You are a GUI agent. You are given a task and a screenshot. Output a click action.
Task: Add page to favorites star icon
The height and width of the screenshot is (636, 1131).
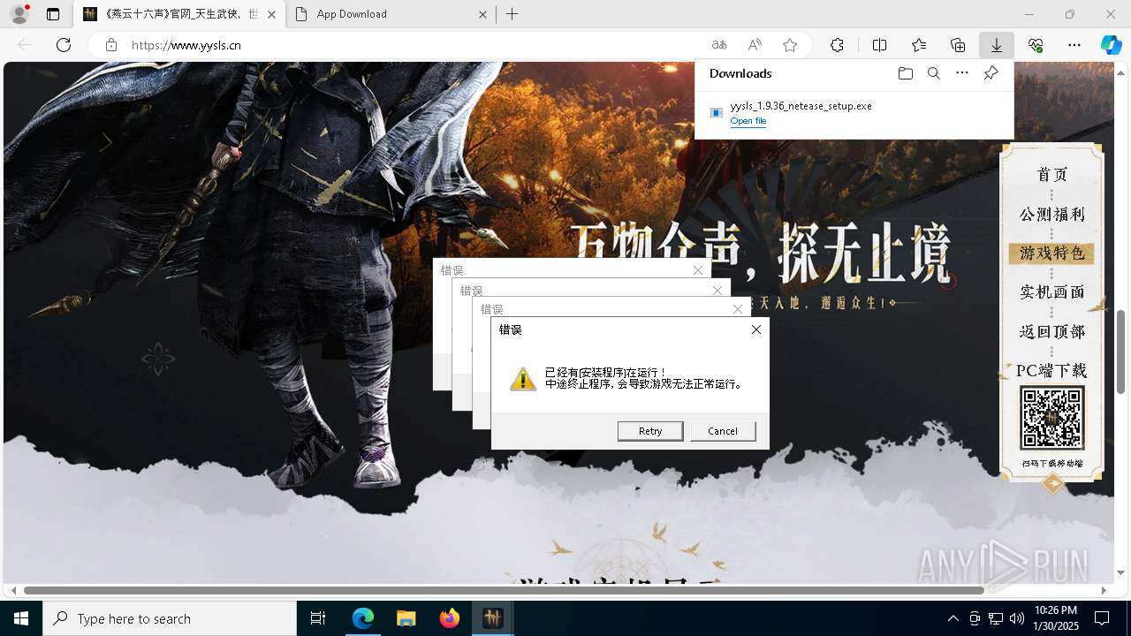(790, 45)
